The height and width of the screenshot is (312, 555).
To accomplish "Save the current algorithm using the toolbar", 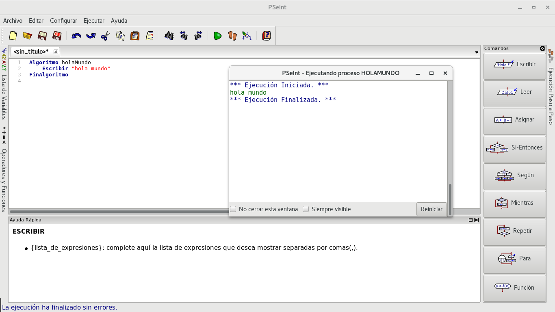I will point(42,36).
